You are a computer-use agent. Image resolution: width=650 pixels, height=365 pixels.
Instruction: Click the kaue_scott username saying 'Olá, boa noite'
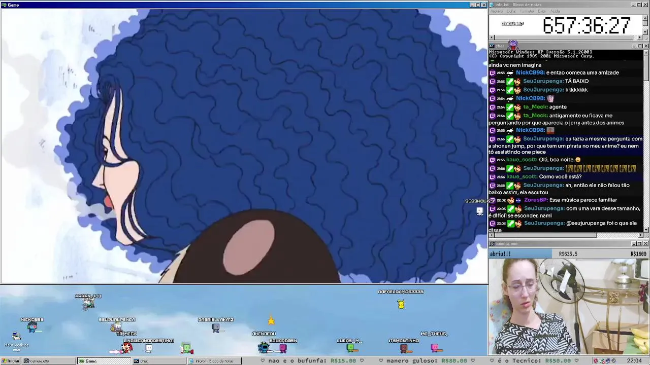(522, 160)
